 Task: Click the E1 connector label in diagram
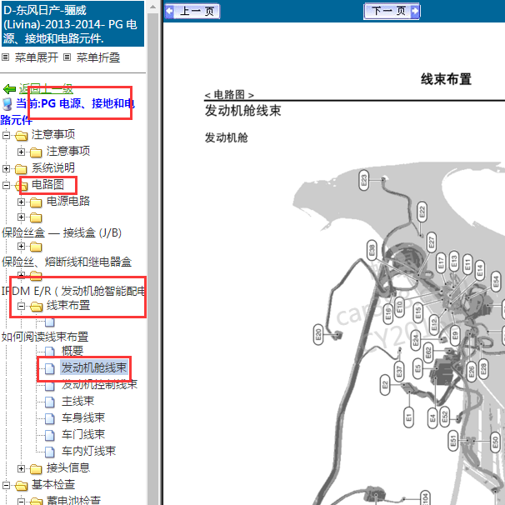pos(408,417)
